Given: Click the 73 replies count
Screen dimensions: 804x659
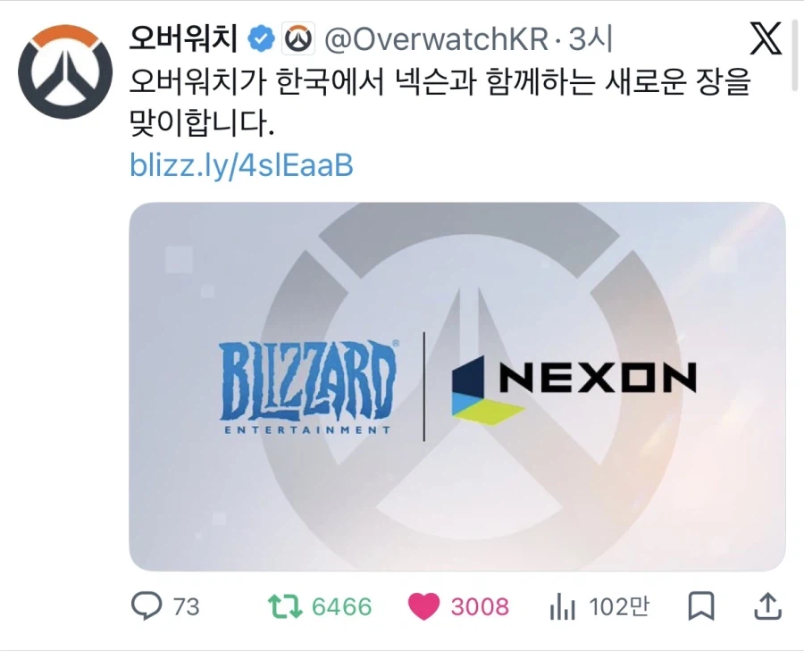Looking at the screenshot, I should (x=186, y=606).
